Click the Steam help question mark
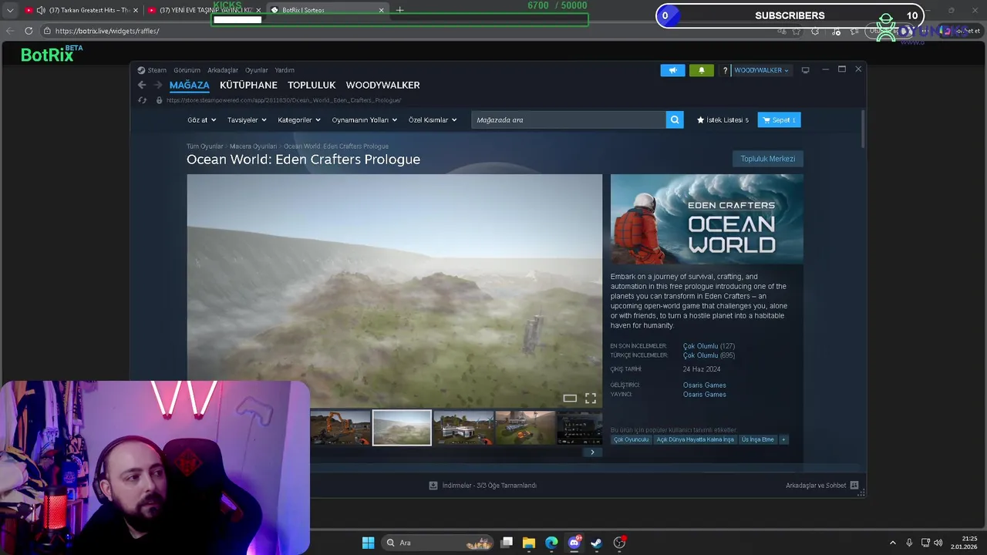 [x=725, y=70]
